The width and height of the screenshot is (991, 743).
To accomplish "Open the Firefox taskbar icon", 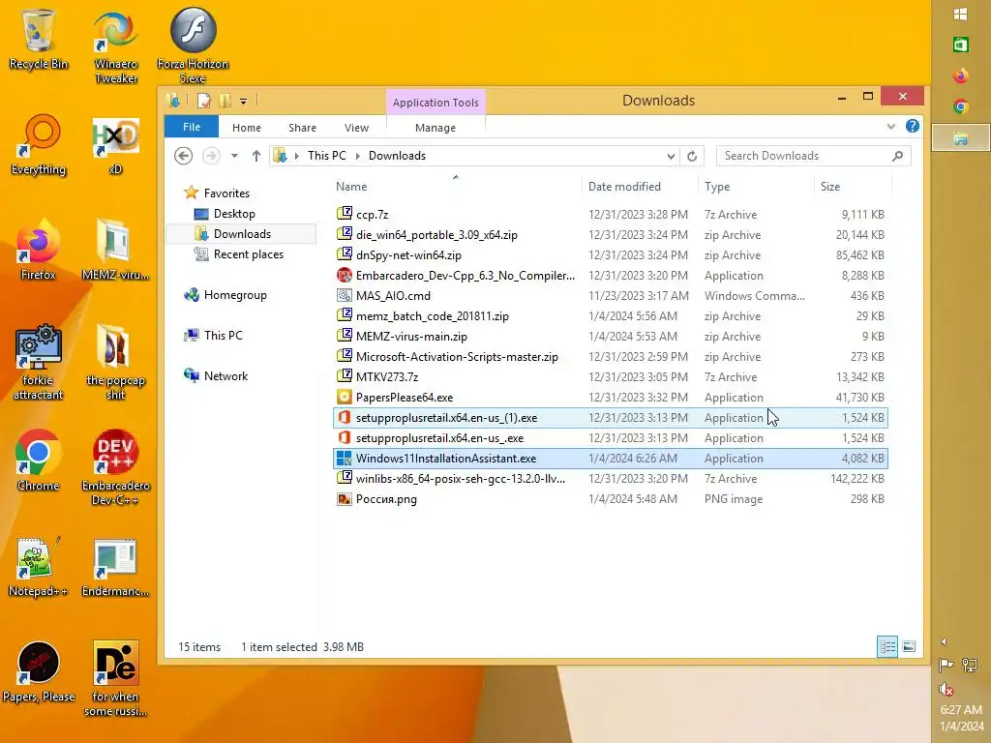I will [x=961, y=75].
